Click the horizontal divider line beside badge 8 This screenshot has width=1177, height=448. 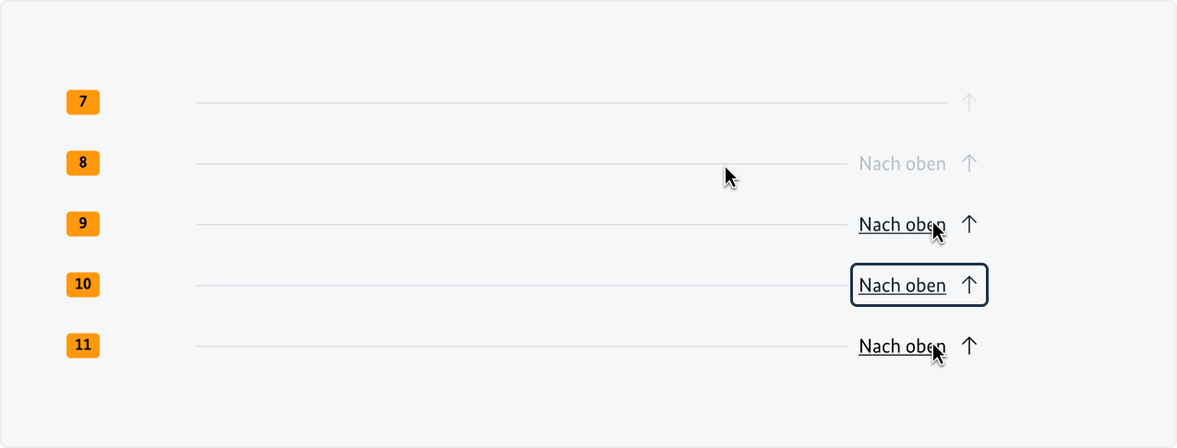point(462,164)
